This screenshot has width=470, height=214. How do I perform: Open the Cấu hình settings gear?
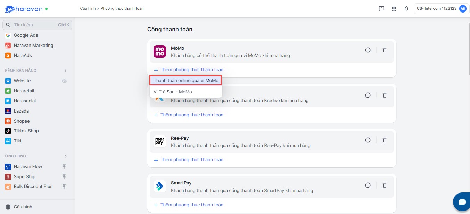coord(8,207)
